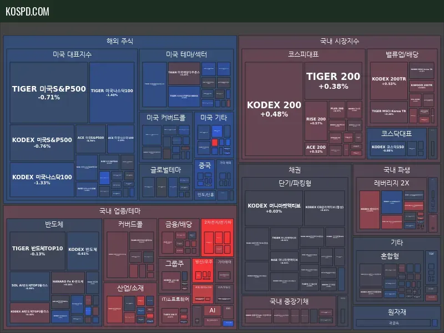The width and height of the screenshot is (444, 333).
Task: Click the 기타 해외 group label
Action: (x=225, y=163)
